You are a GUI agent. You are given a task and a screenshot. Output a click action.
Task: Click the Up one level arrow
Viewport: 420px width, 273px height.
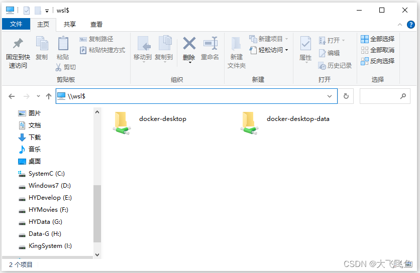(x=49, y=96)
